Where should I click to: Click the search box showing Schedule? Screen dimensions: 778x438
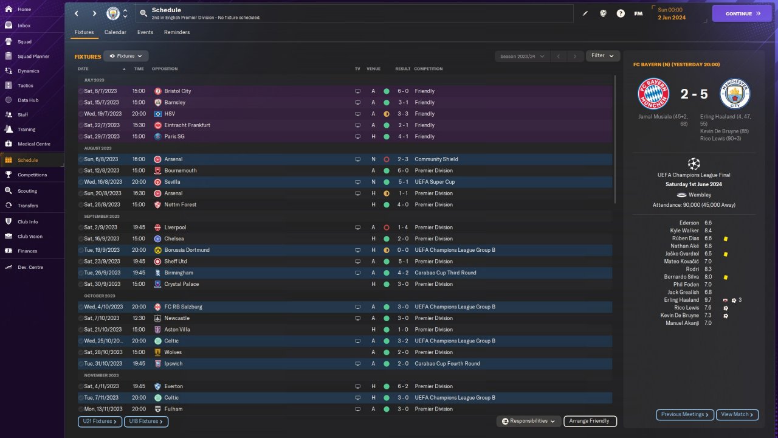click(355, 13)
